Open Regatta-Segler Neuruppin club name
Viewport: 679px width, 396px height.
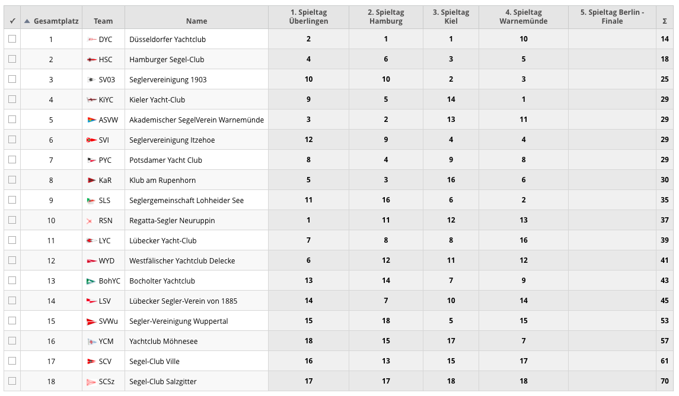172,221
